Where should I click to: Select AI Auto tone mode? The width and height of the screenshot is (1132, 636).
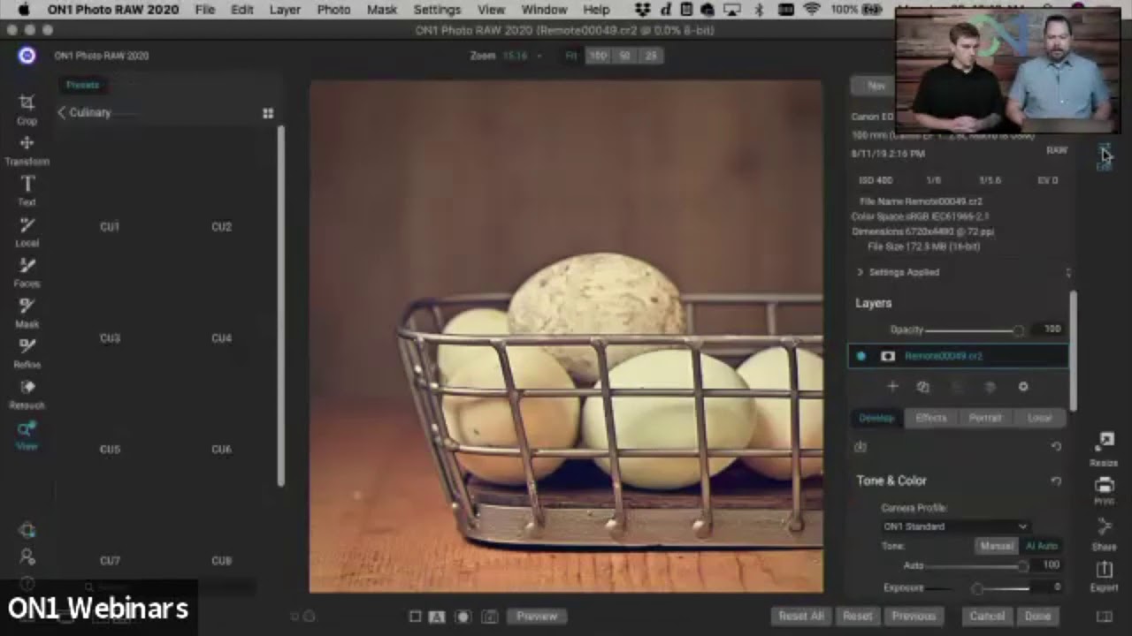[1041, 546]
